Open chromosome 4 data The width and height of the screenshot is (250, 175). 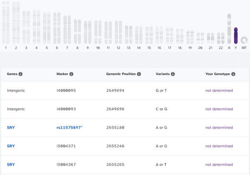37,27
